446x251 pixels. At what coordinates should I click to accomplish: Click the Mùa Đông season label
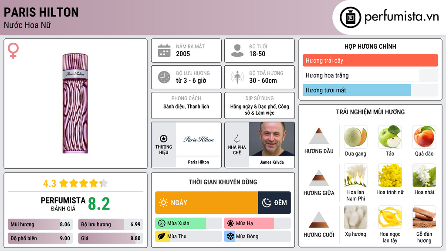(247, 237)
